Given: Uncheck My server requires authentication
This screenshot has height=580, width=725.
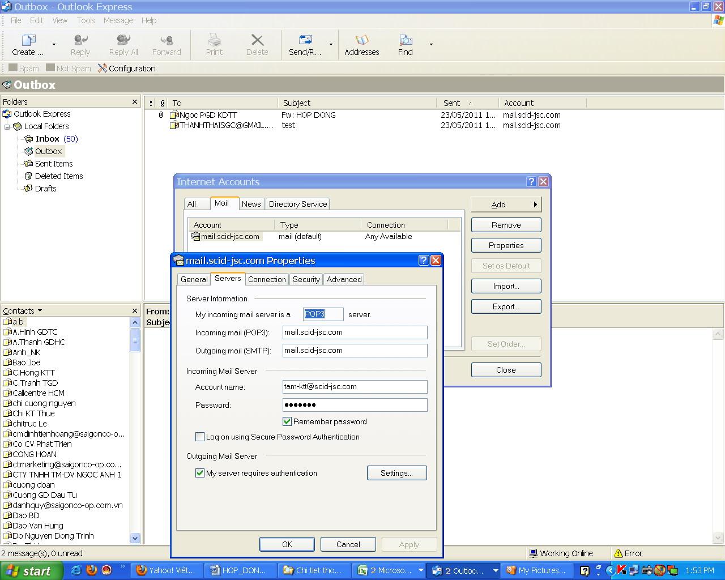Looking at the screenshot, I should pos(200,473).
